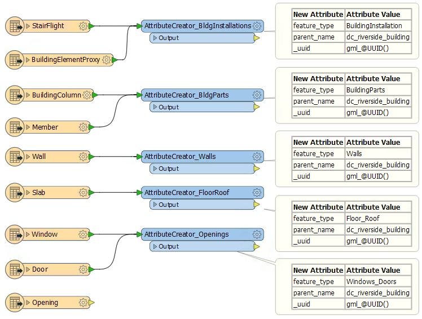Click the Wall reader table icon

[15, 157]
